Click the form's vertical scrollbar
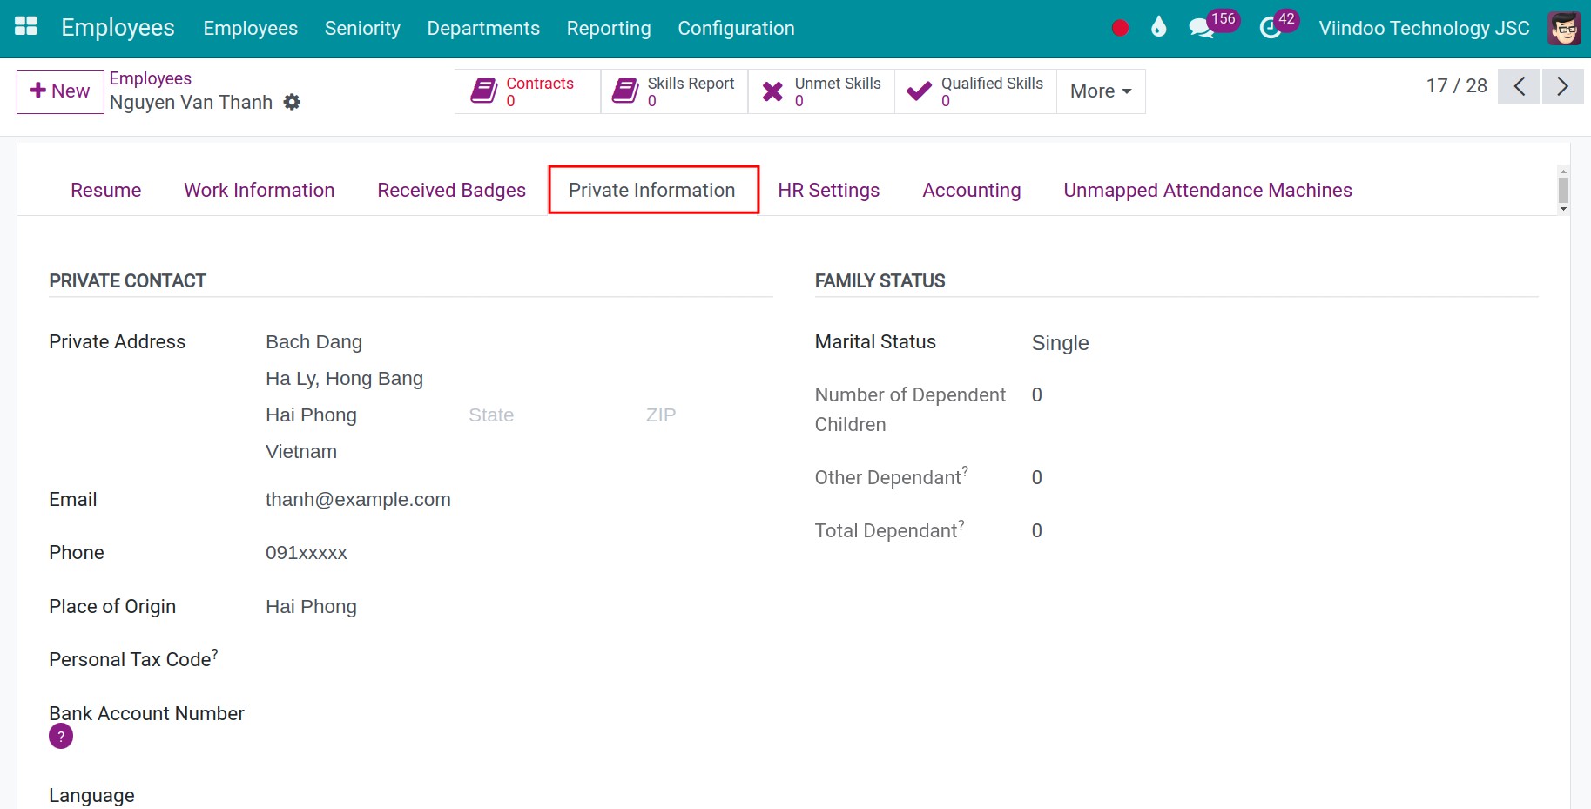Viewport: 1591px width, 809px height. (1563, 190)
